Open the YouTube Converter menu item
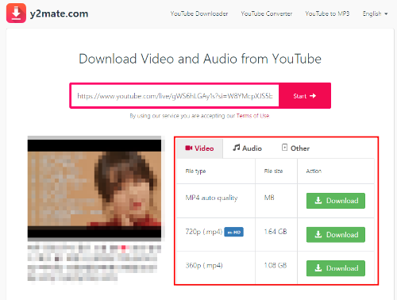Screen dimensions: 397x300 coord(267,13)
